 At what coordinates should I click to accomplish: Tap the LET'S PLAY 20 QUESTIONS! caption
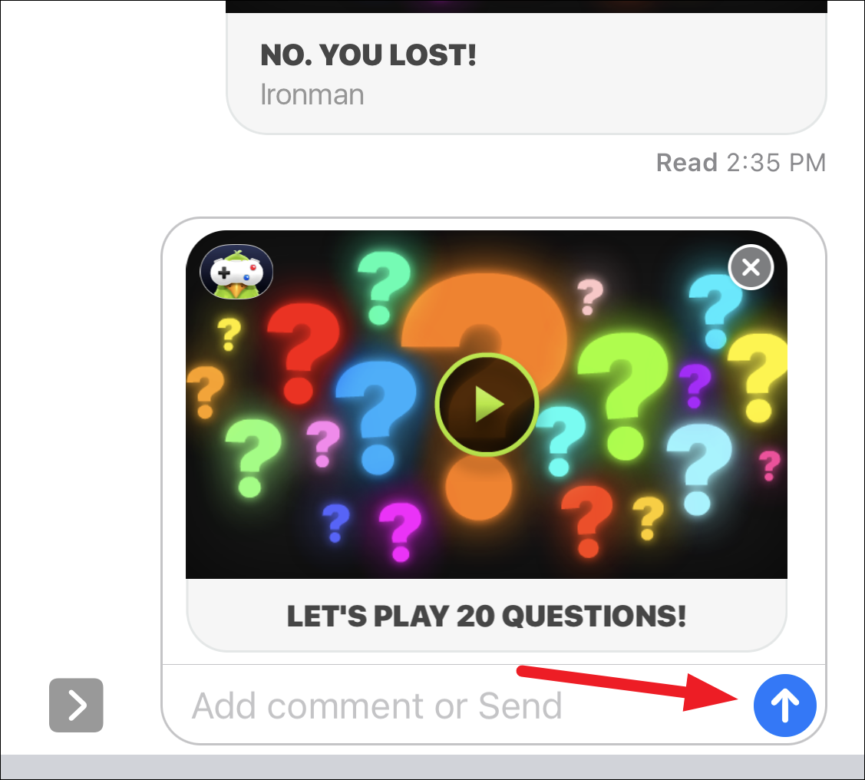(x=486, y=616)
